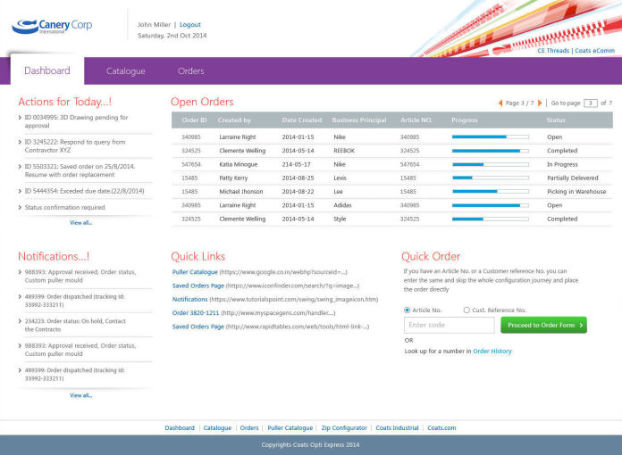The image size is (622, 455).
Task: Click Business Principal column header
Action: pyautogui.click(x=359, y=120)
